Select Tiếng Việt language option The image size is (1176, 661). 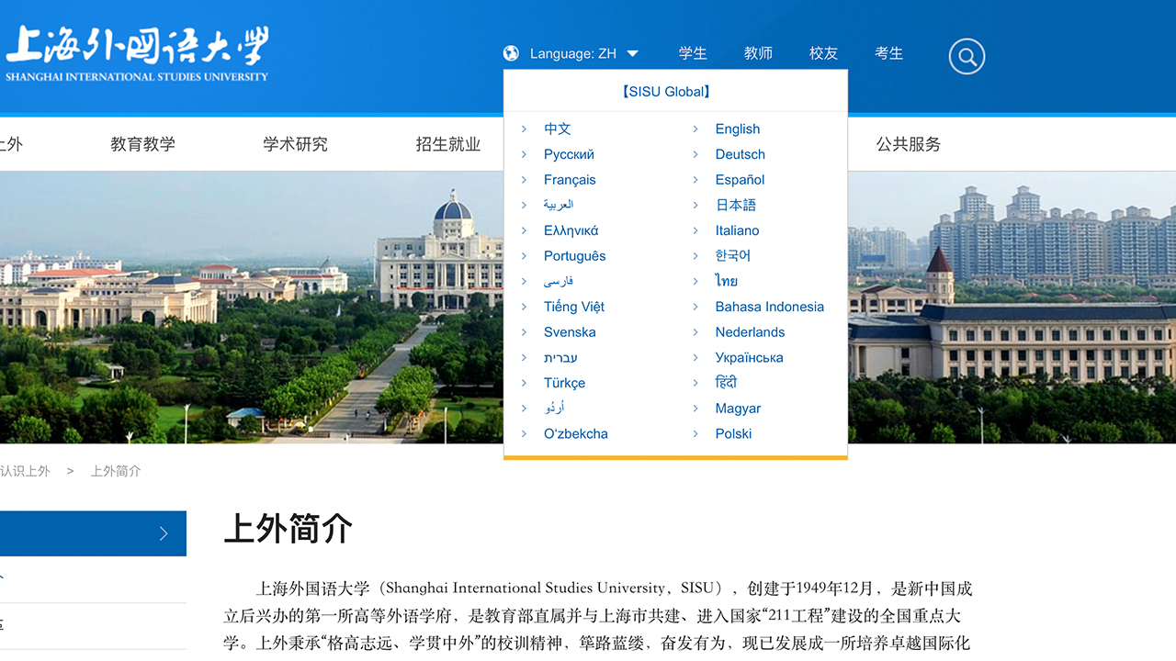pyautogui.click(x=573, y=307)
